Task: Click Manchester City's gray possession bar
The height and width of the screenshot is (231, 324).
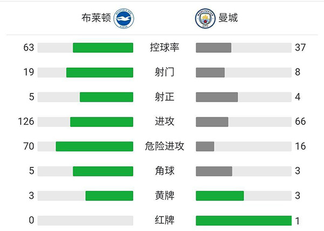Action: [x=213, y=47]
